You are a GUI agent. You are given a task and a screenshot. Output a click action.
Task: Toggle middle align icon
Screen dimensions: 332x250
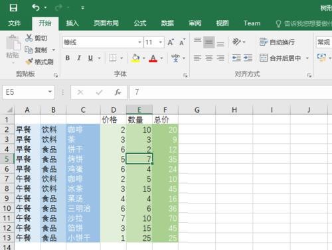click(x=209, y=42)
